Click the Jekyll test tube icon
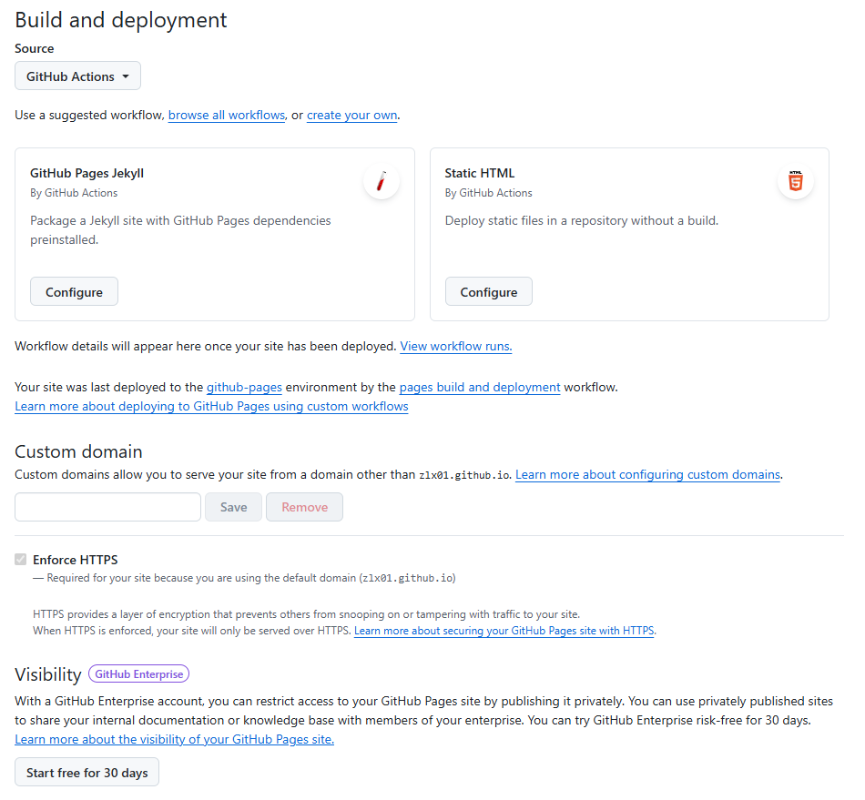This screenshot has width=865, height=800. pos(382,181)
